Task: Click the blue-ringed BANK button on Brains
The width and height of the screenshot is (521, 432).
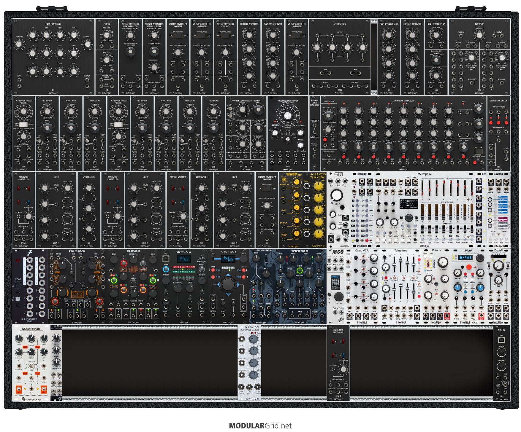Action: pyautogui.click(x=166, y=269)
